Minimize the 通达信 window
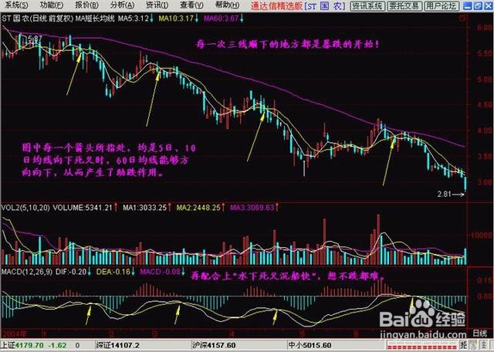Viewport: 494px width, 352px height. (468, 5)
